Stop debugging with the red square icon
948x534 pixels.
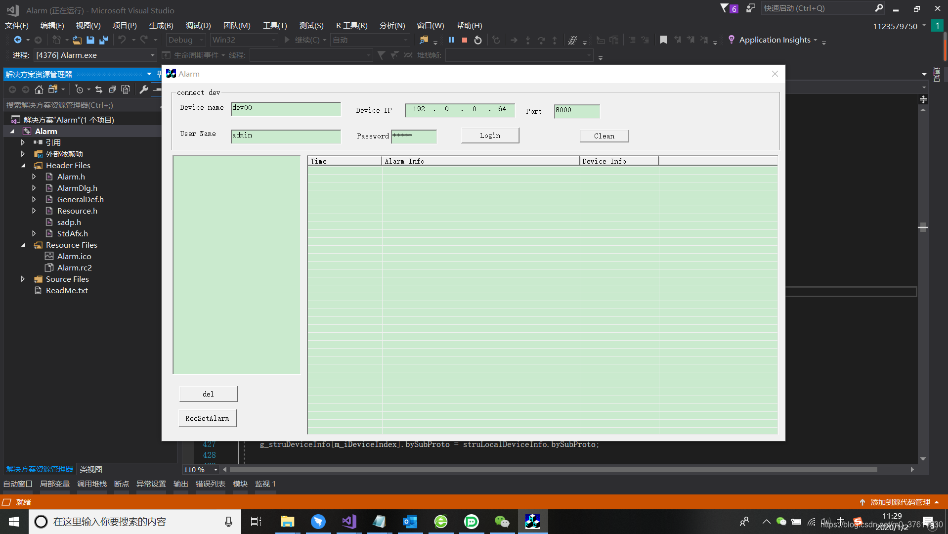[465, 40]
